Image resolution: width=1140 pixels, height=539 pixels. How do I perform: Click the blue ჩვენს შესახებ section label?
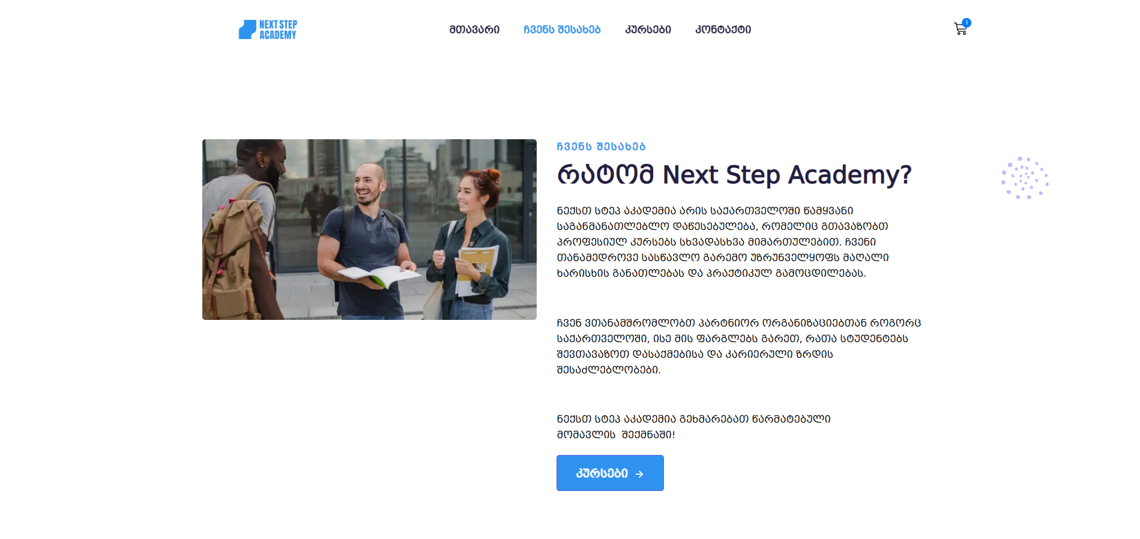tap(601, 146)
